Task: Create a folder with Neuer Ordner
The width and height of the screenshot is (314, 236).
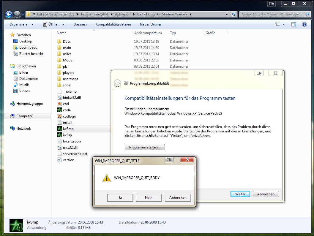Action: [151, 24]
